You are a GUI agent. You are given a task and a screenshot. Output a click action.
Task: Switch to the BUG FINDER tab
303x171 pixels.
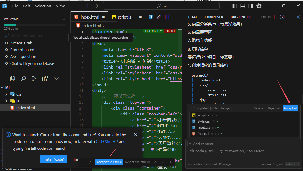pos(241,17)
